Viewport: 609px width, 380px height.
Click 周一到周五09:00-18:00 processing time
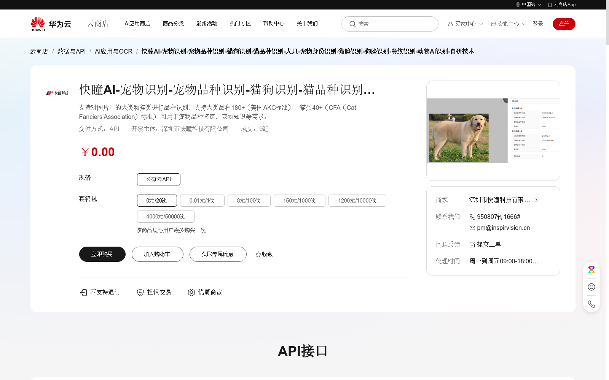click(504, 261)
